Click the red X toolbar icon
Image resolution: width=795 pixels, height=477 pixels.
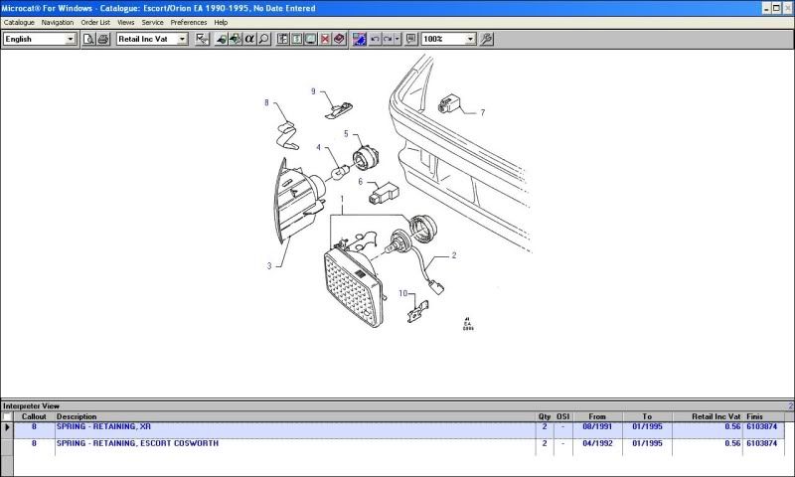325,39
